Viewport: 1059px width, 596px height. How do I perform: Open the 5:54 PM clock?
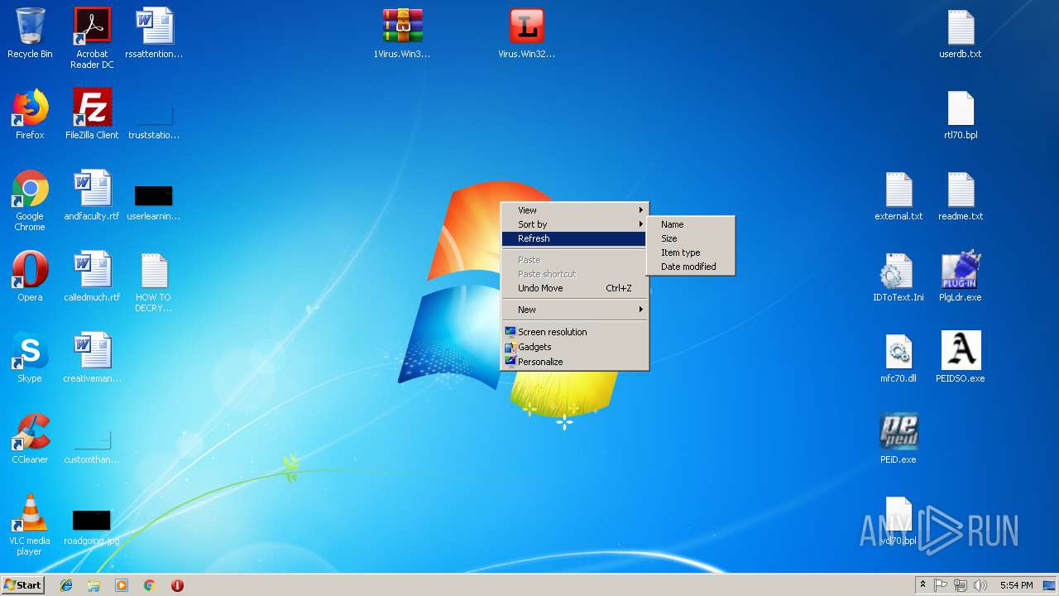click(1016, 585)
